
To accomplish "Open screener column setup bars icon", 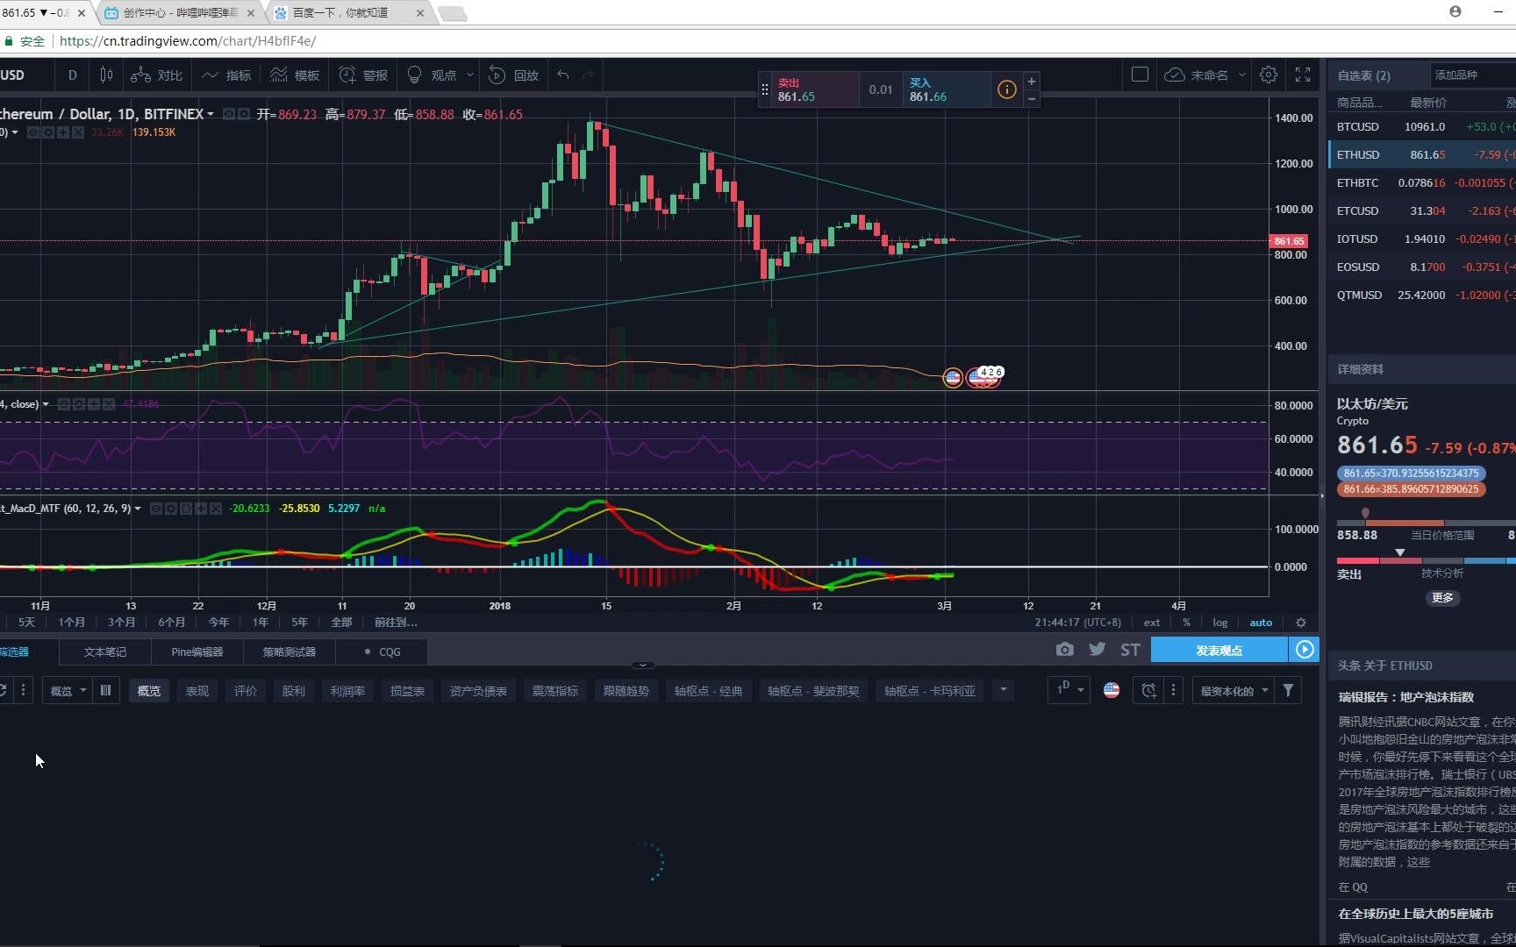I will click(105, 691).
